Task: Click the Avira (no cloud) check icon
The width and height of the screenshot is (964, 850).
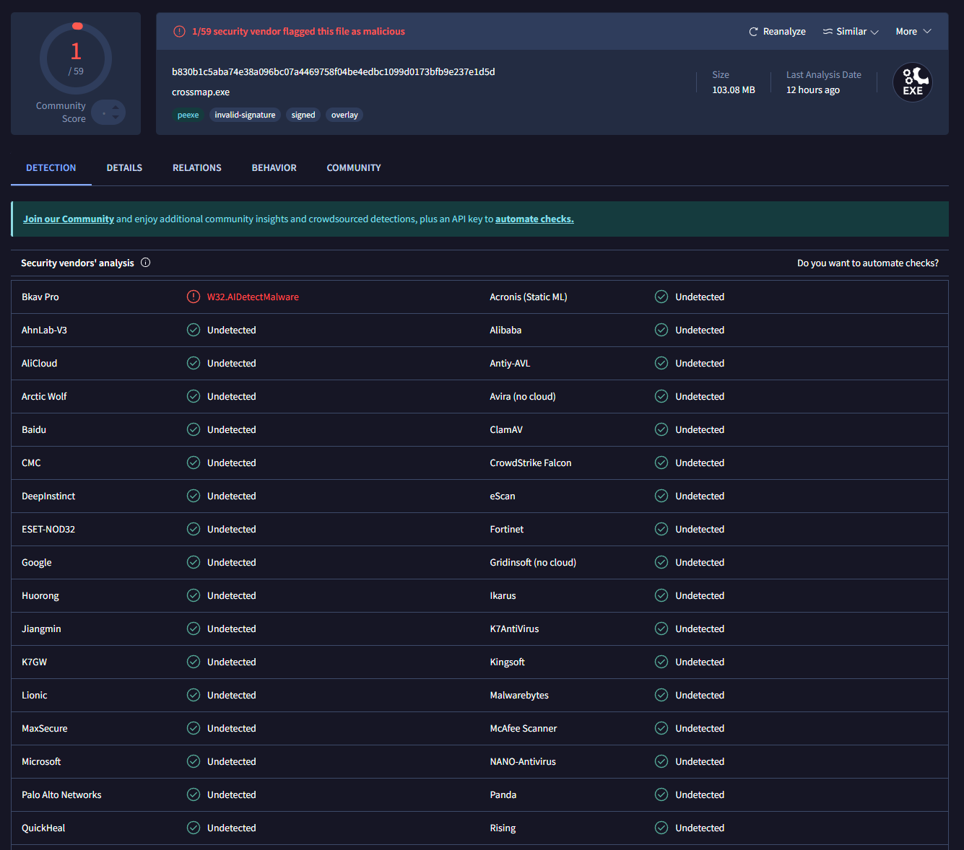Action: coord(661,396)
